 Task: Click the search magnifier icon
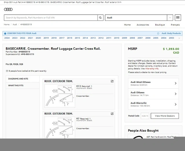click(x=100, y=18)
